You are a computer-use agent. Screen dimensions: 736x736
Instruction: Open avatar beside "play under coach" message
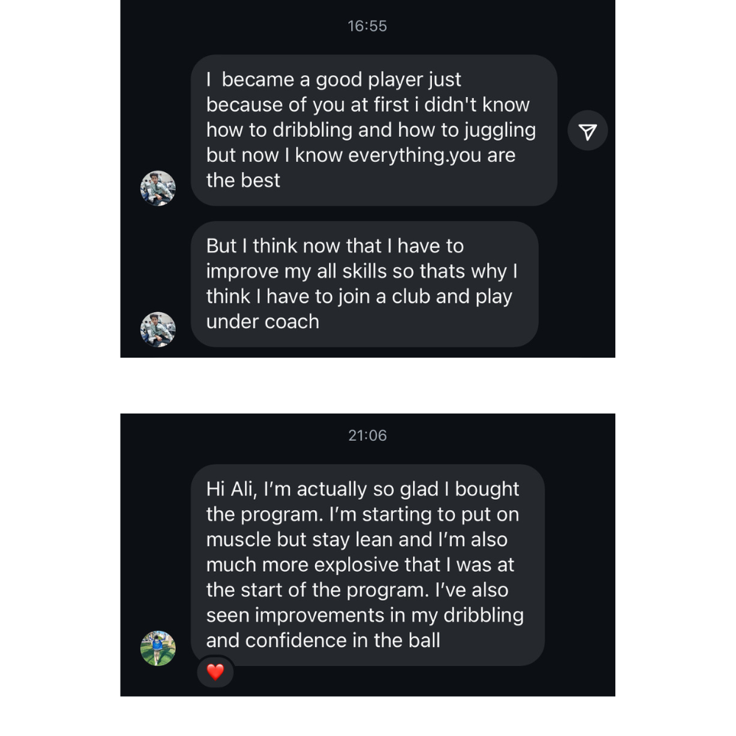coord(158,329)
